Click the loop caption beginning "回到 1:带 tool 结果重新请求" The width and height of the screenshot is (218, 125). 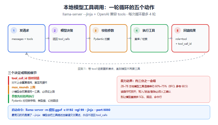(109, 69)
